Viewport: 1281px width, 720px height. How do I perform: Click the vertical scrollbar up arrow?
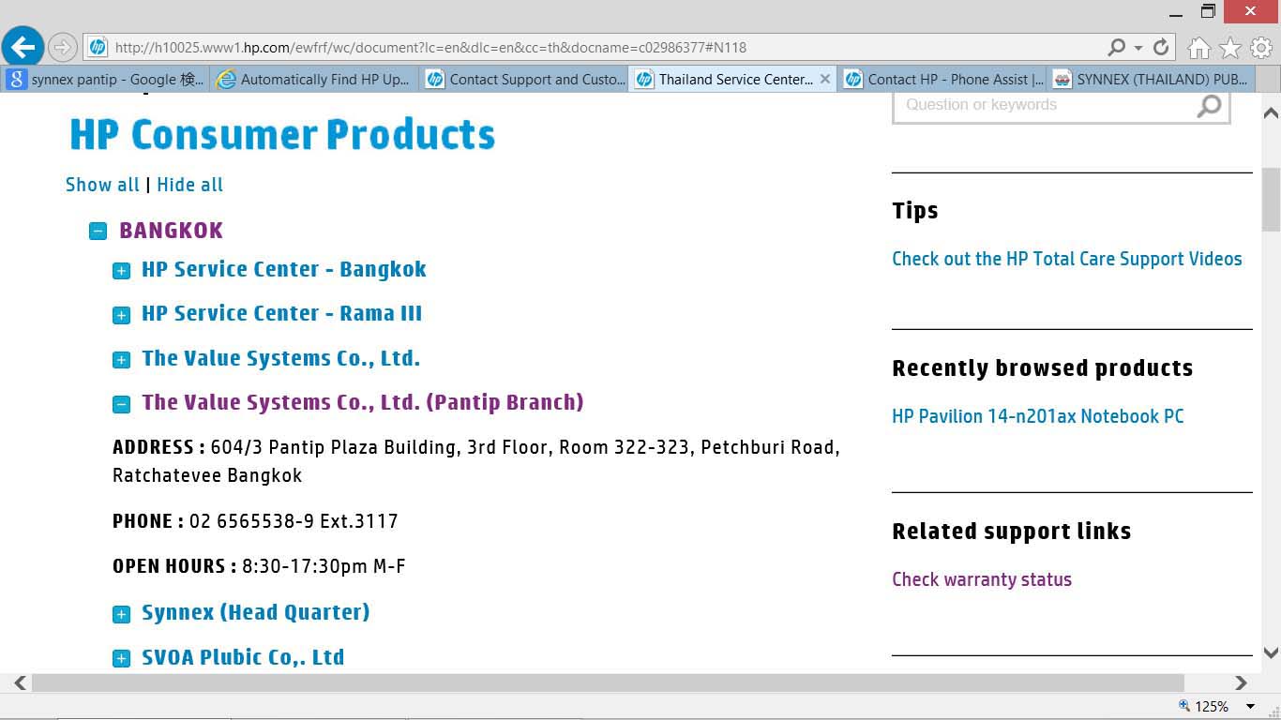click(1272, 112)
